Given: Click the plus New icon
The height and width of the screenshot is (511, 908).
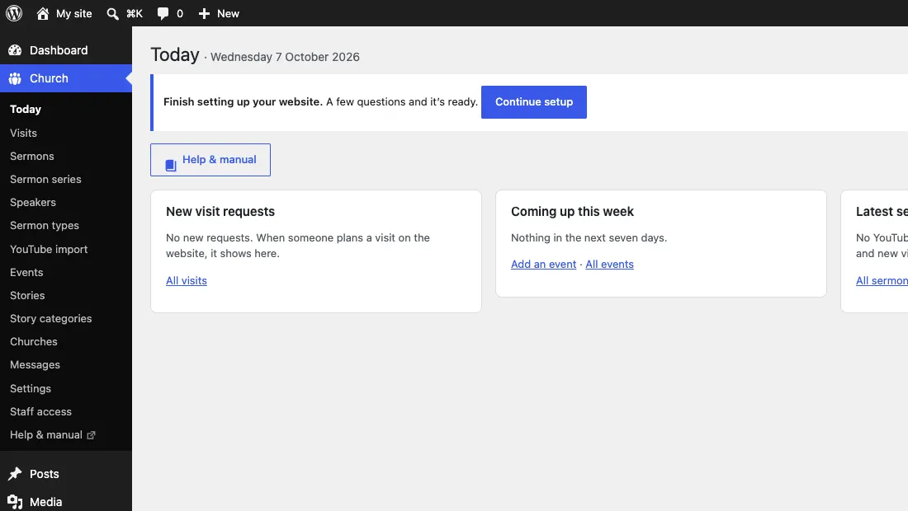Looking at the screenshot, I should point(204,14).
